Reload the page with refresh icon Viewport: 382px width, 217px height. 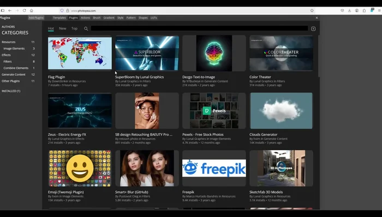click(25, 10)
